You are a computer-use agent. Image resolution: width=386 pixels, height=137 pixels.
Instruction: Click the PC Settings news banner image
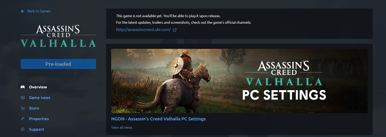(x=239, y=81)
